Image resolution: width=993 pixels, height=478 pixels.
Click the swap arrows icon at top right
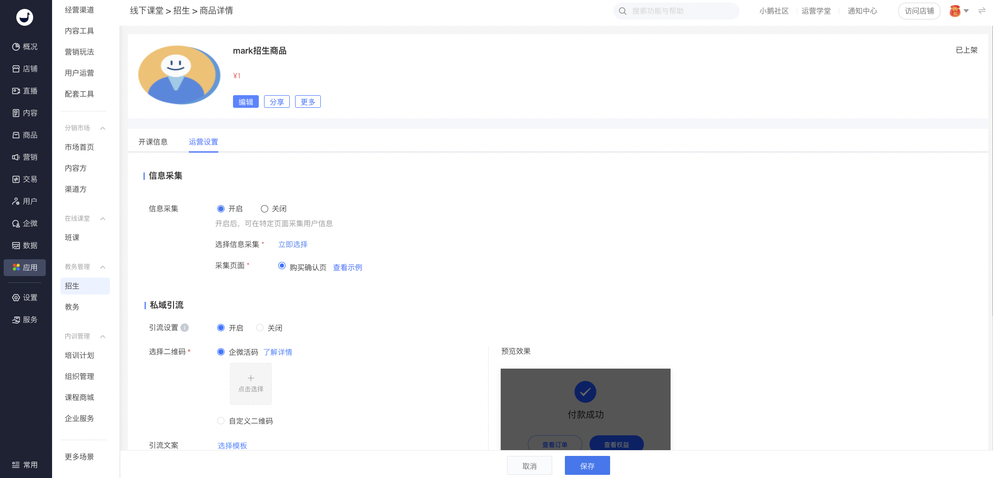coord(982,11)
